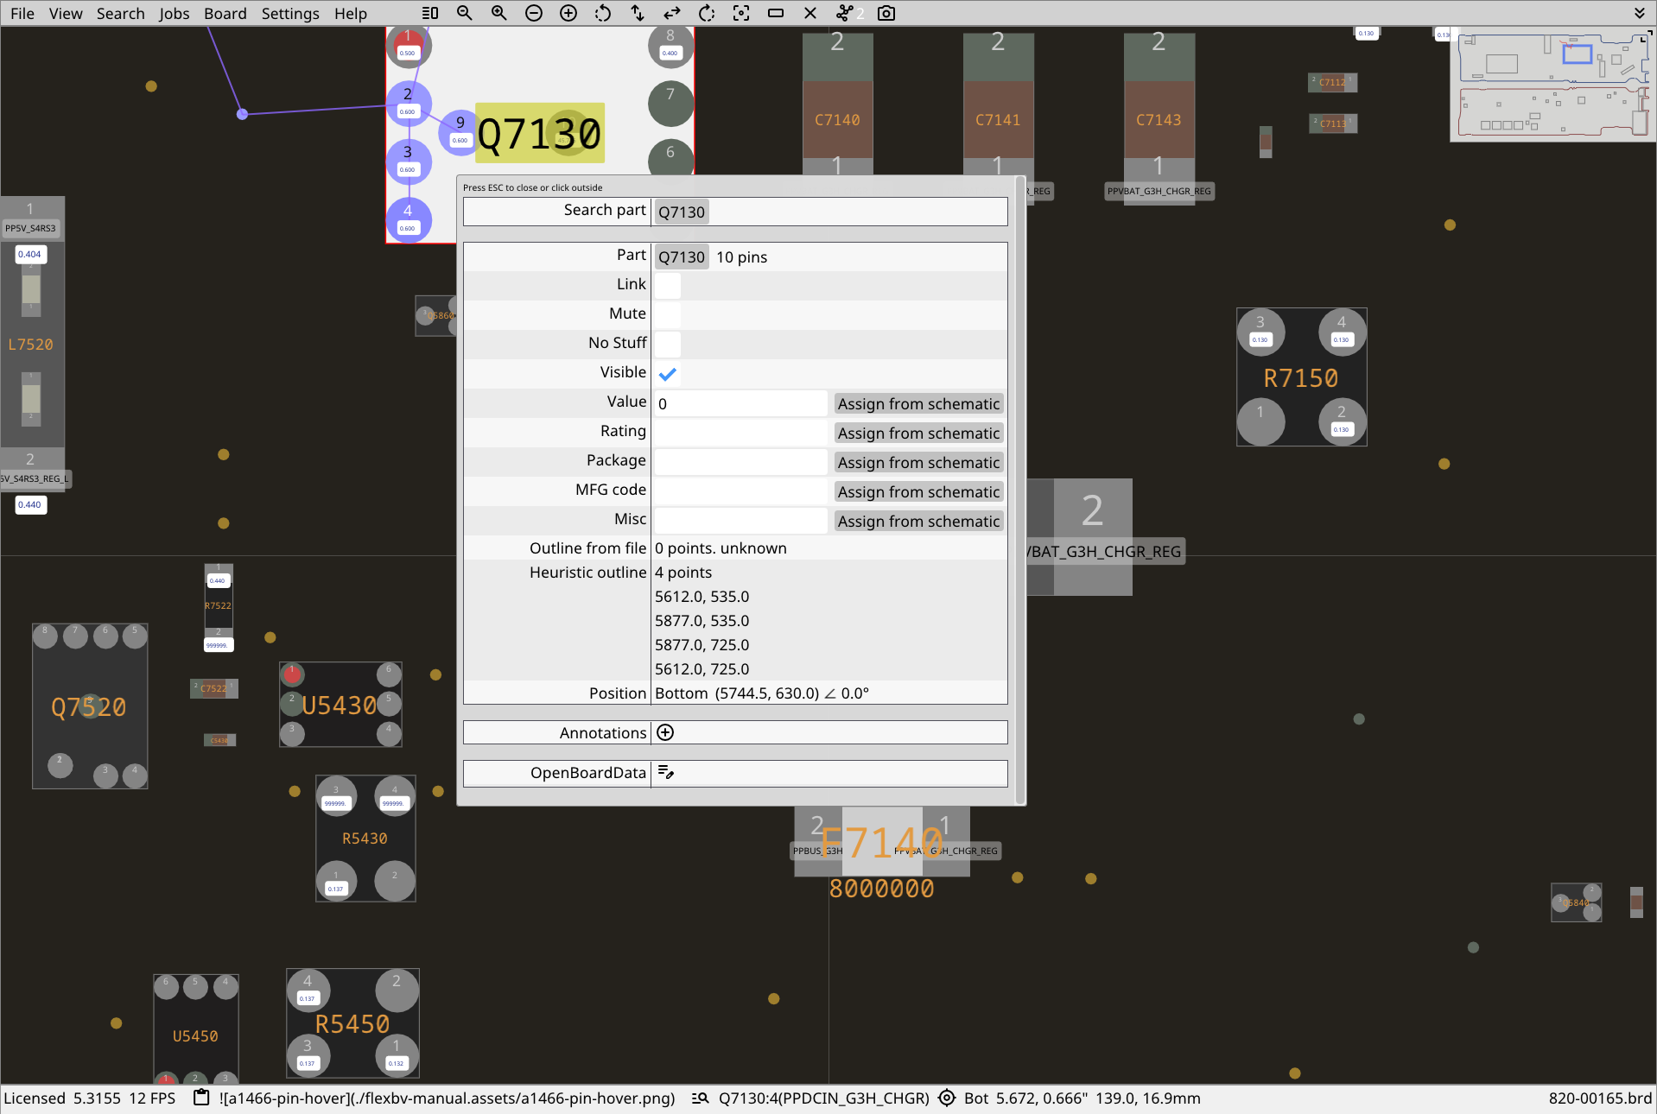Assign Value from schematic

coord(918,403)
